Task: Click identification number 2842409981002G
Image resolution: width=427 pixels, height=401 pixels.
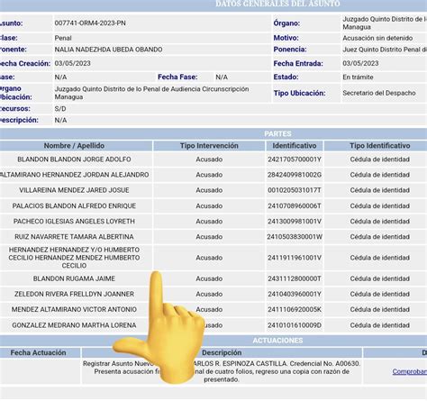Action: coord(295,175)
